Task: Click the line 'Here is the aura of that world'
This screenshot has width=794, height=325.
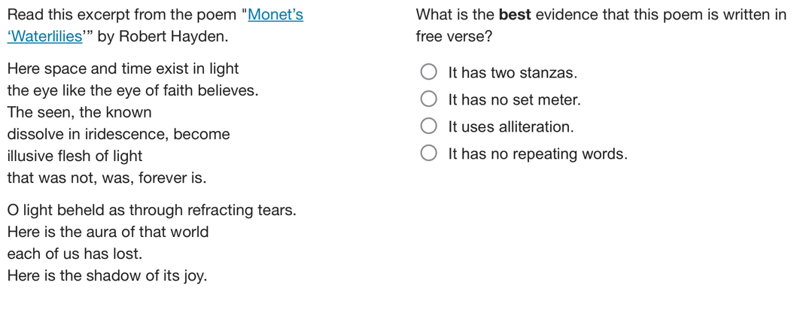Action: [x=108, y=232]
